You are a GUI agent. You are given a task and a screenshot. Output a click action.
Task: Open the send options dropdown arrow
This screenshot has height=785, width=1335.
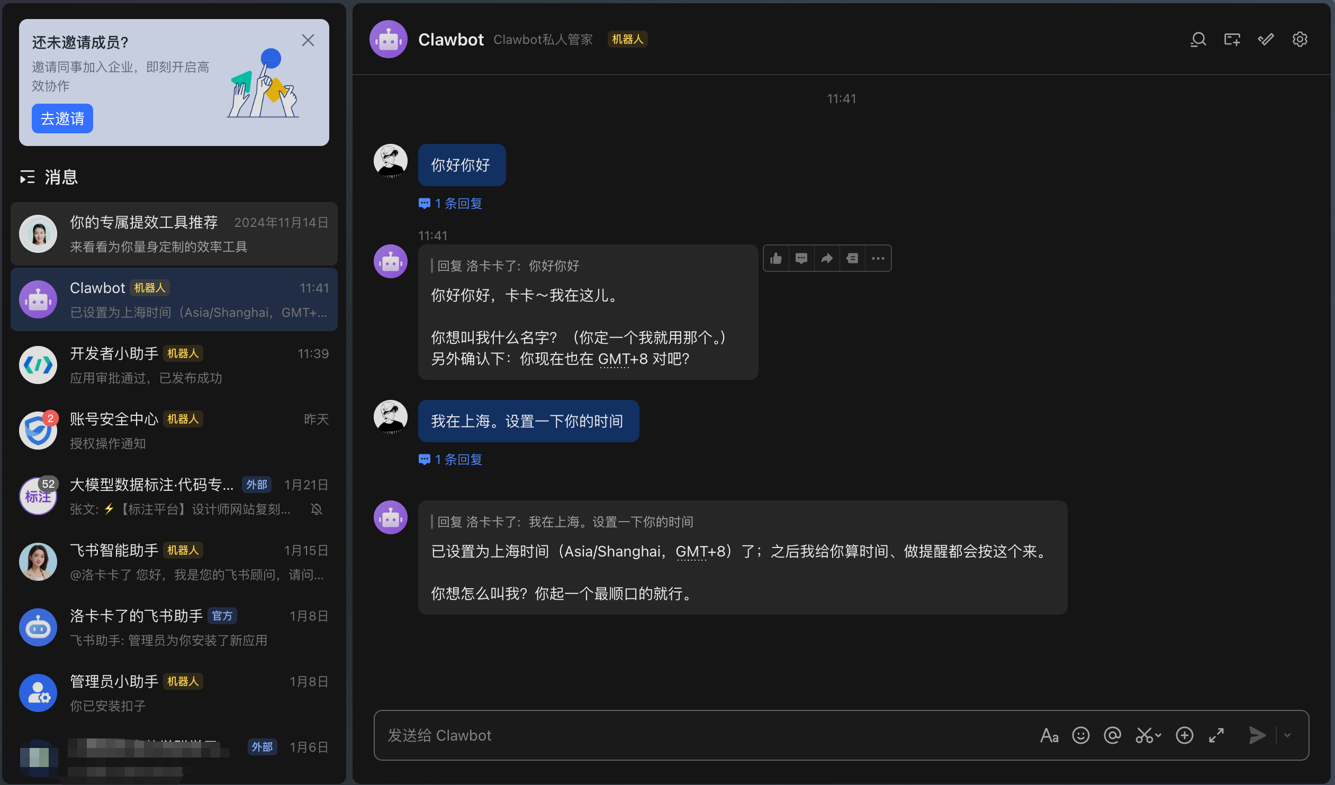pyautogui.click(x=1287, y=735)
